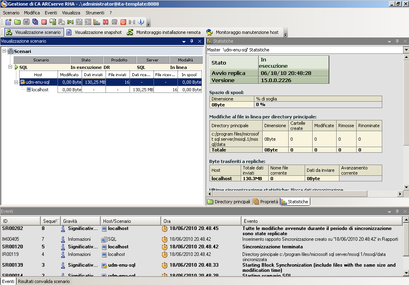Select event SR00202 row

[x=202, y=231]
